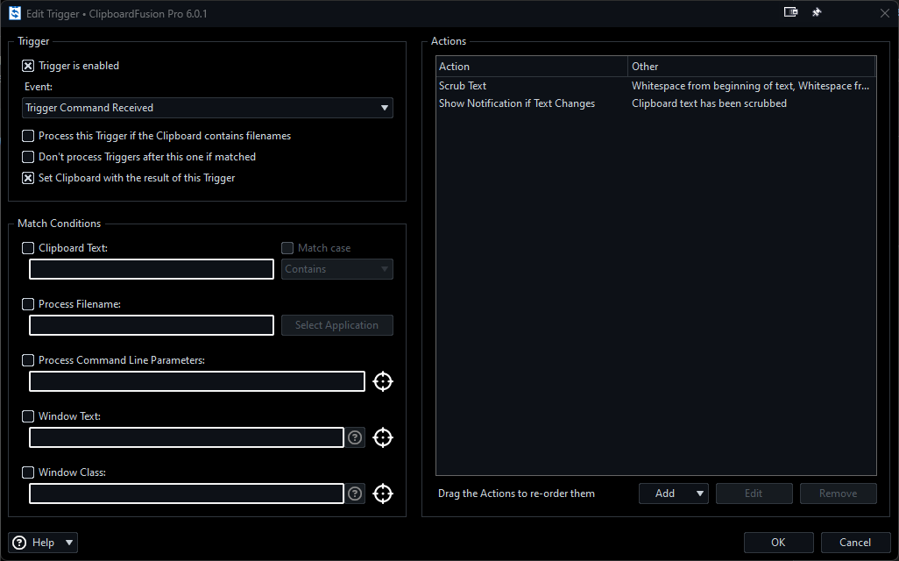Disable the 'Trigger is enabled' checkbox

[x=28, y=66]
